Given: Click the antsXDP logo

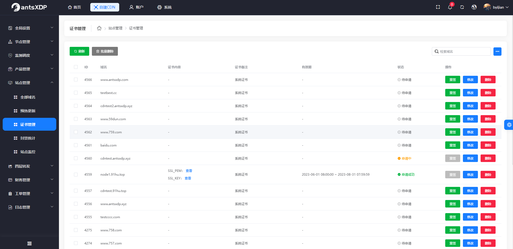Looking at the screenshot, I should click(29, 7).
